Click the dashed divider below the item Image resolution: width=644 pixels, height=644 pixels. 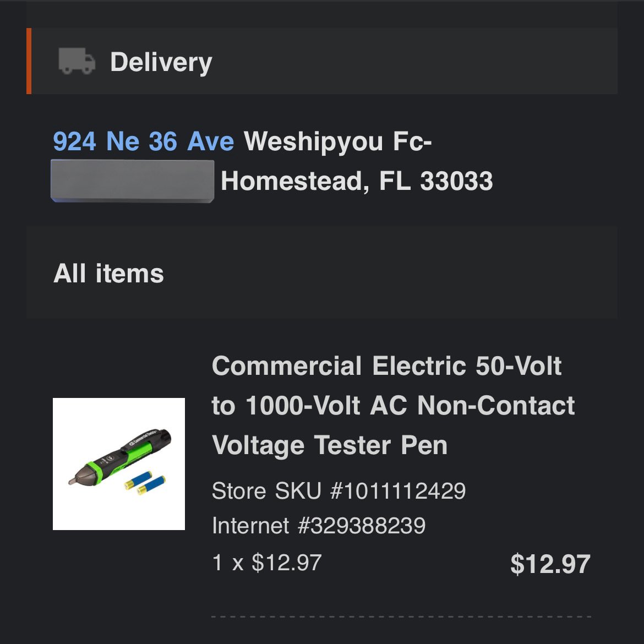tap(401, 616)
